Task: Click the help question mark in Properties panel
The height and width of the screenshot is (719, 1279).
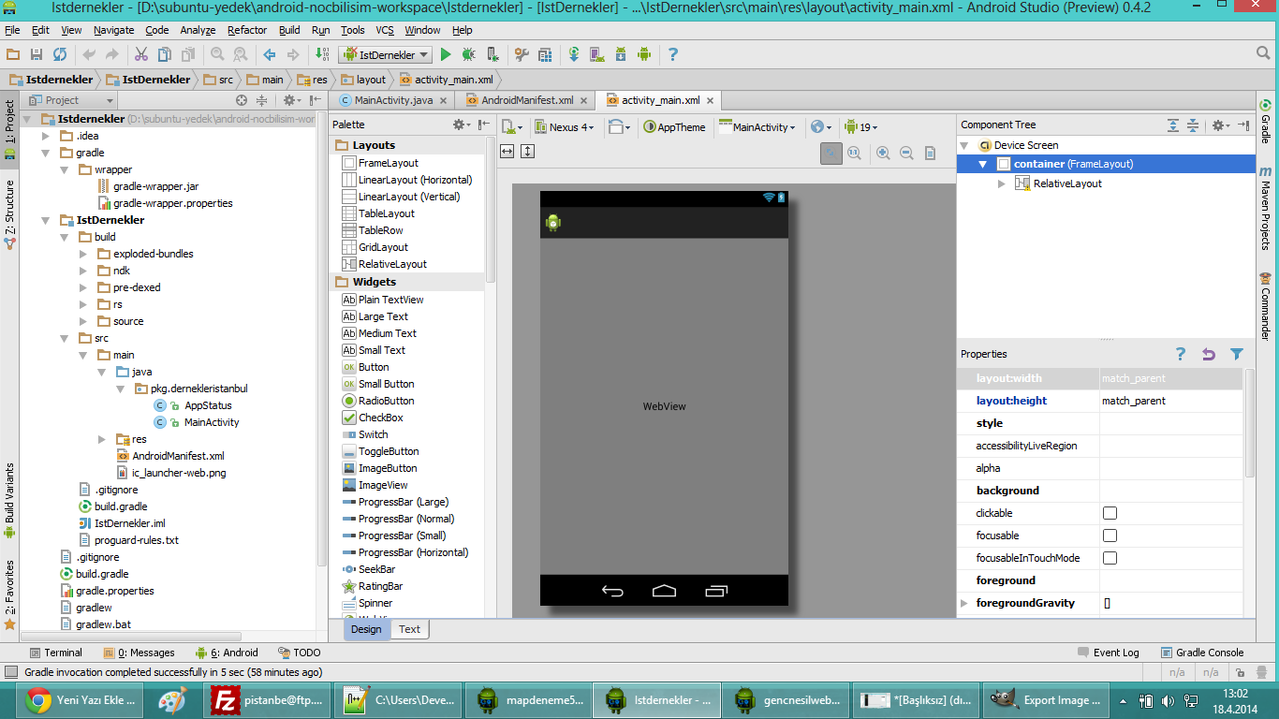Action: point(1181,354)
